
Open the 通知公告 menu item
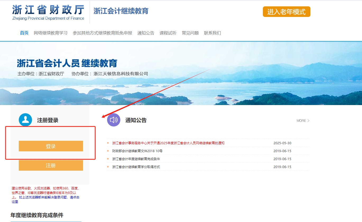(x=146, y=33)
